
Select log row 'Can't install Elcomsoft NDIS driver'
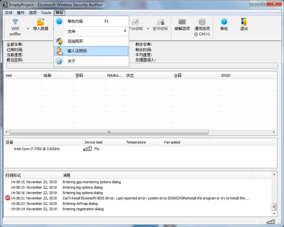click(138, 198)
